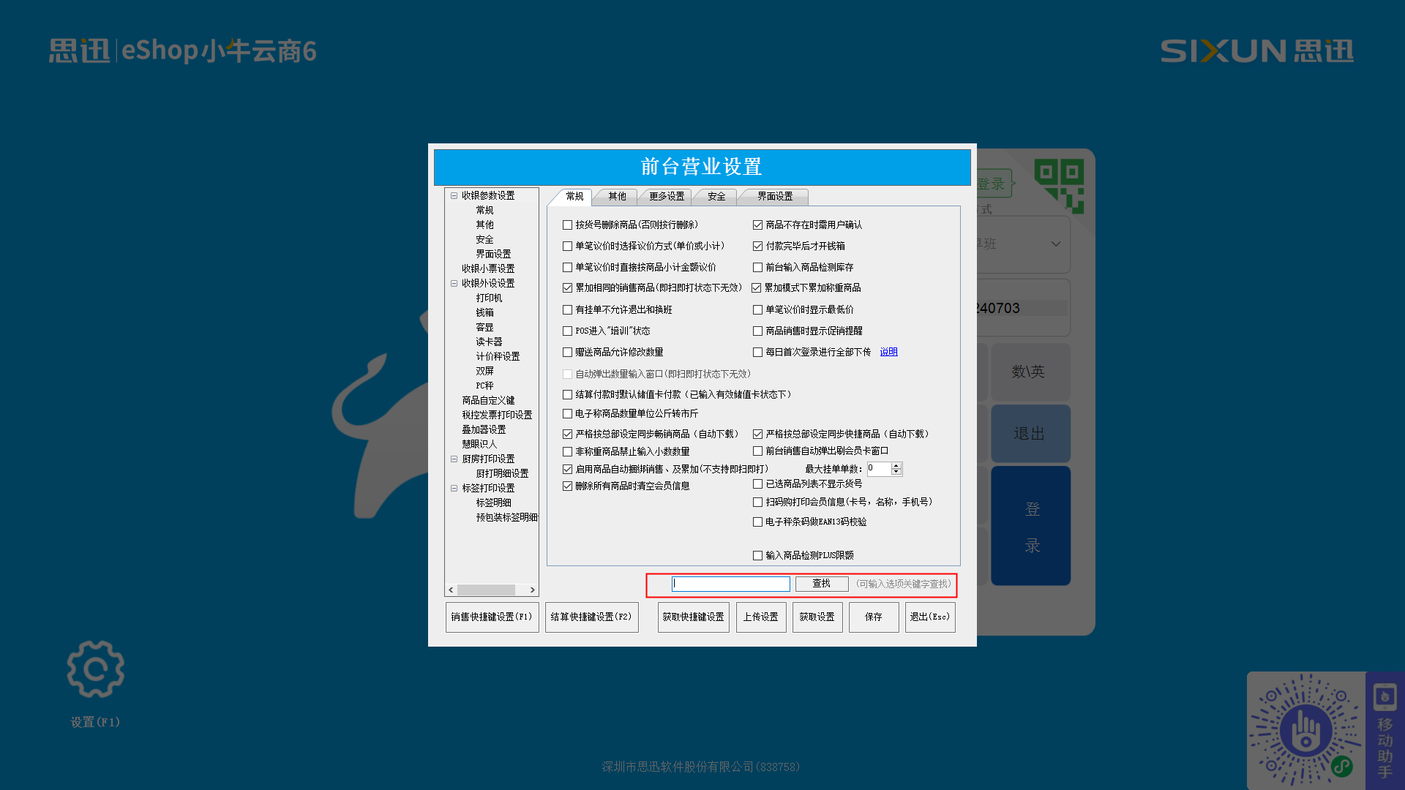The image size is (1405, 790).
Task: Open settings gear icon 设置(F1)
Action: pyautogui.click(x=96, y=669)
